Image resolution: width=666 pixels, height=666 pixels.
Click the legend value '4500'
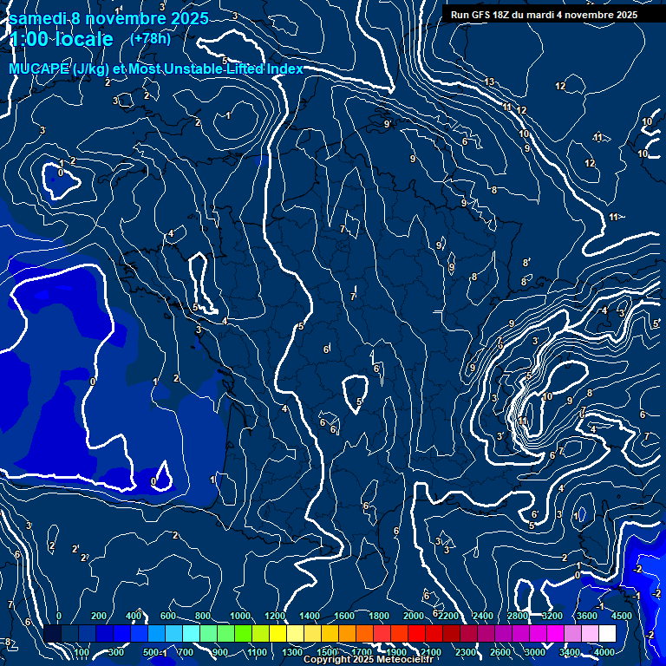(x=622, y=616)
